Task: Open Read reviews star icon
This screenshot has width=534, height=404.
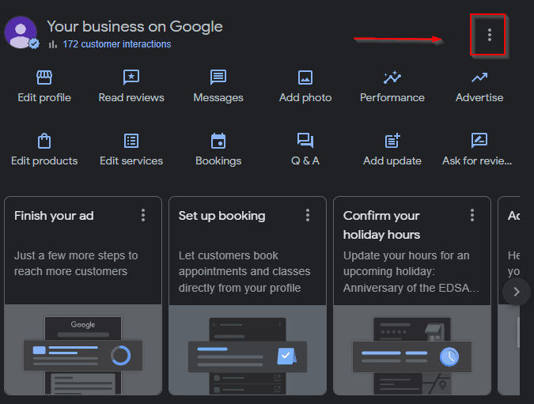Action: click(131, 77)
